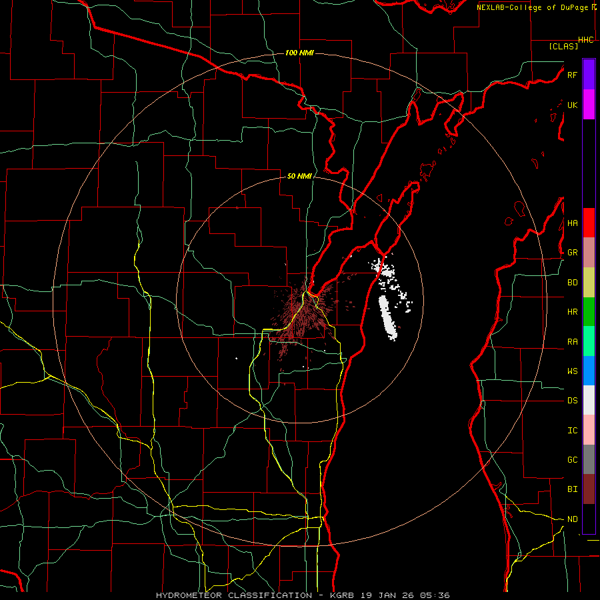Click the GR legend label
Screen dimensions: 600x600
572,253
